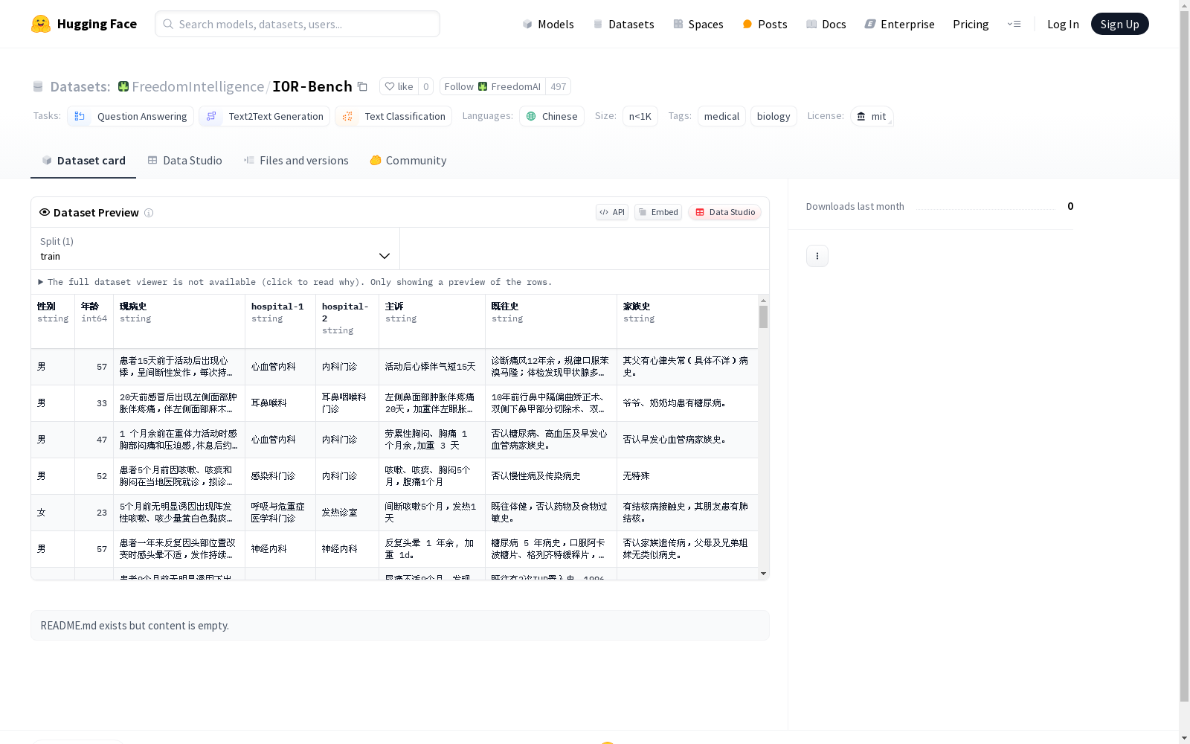Click the Datasets stack icon before title

click(38, 87)
